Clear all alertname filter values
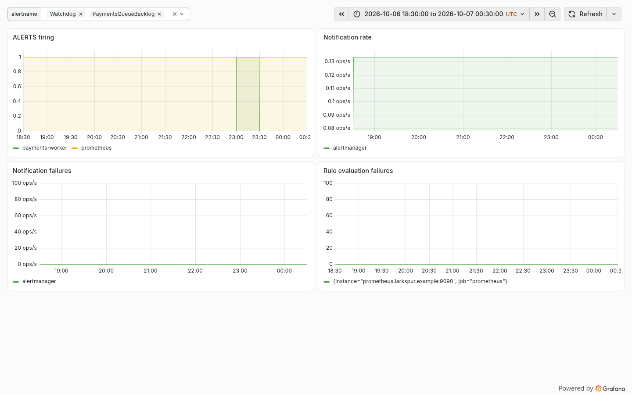The image size is (632, 395). point(175,14)
